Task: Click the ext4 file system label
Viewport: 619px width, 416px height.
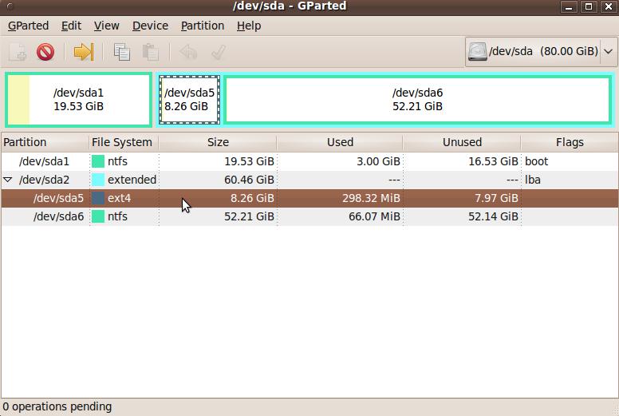Action: point(119,198)
